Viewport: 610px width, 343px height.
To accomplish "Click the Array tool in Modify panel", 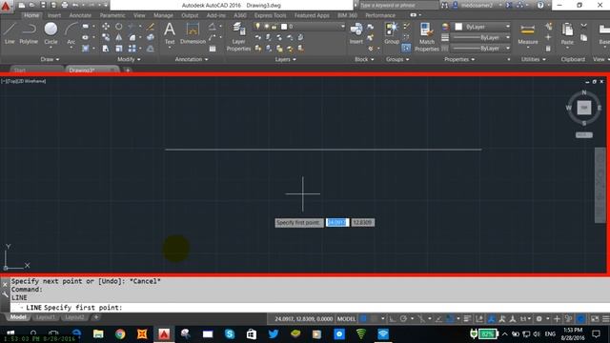I will pos(132,49).
